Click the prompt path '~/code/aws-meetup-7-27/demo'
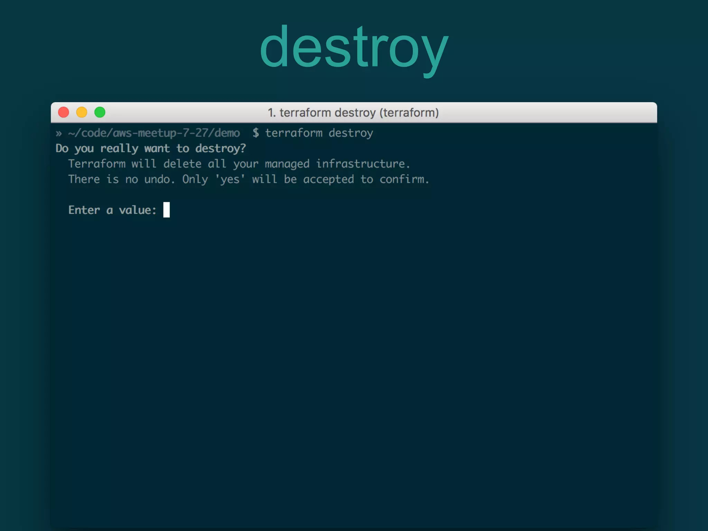 click(154, 133)
